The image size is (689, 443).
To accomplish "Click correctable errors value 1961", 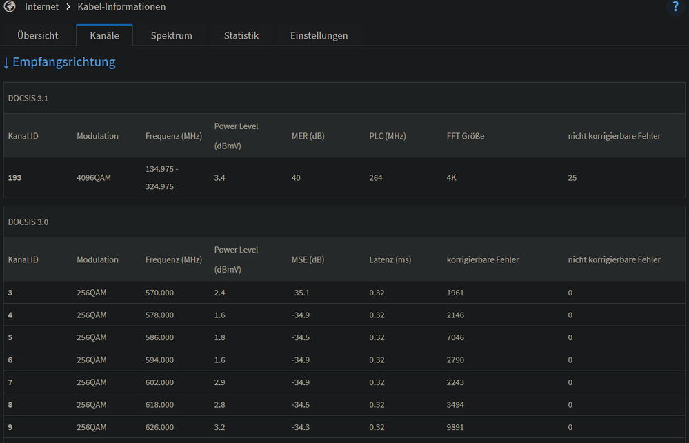I will (x=455, y=293).
